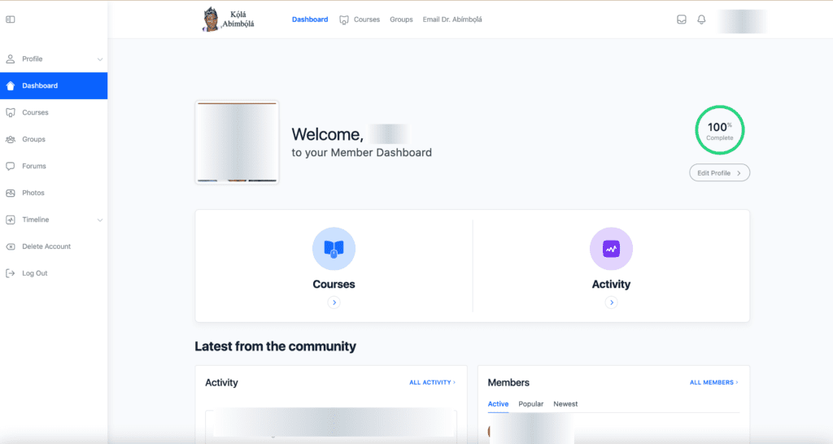Viewport: 833px width, 444px height.
Task: Switch to the Popular members tab
Action: tap(531, 404)
